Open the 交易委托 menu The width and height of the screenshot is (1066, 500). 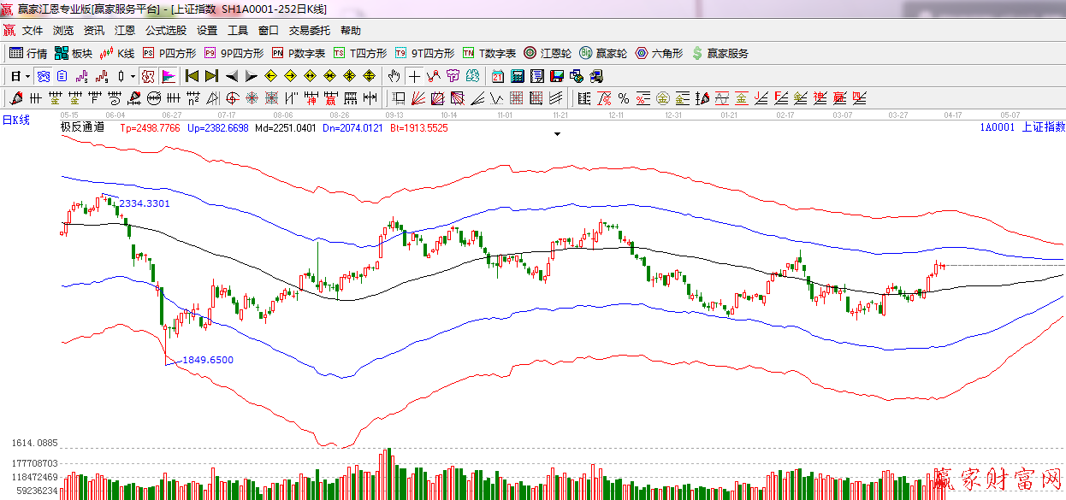(x=309, y=30)
